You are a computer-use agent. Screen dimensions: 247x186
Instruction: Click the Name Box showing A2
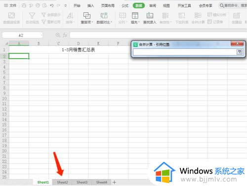coord(21,35)
